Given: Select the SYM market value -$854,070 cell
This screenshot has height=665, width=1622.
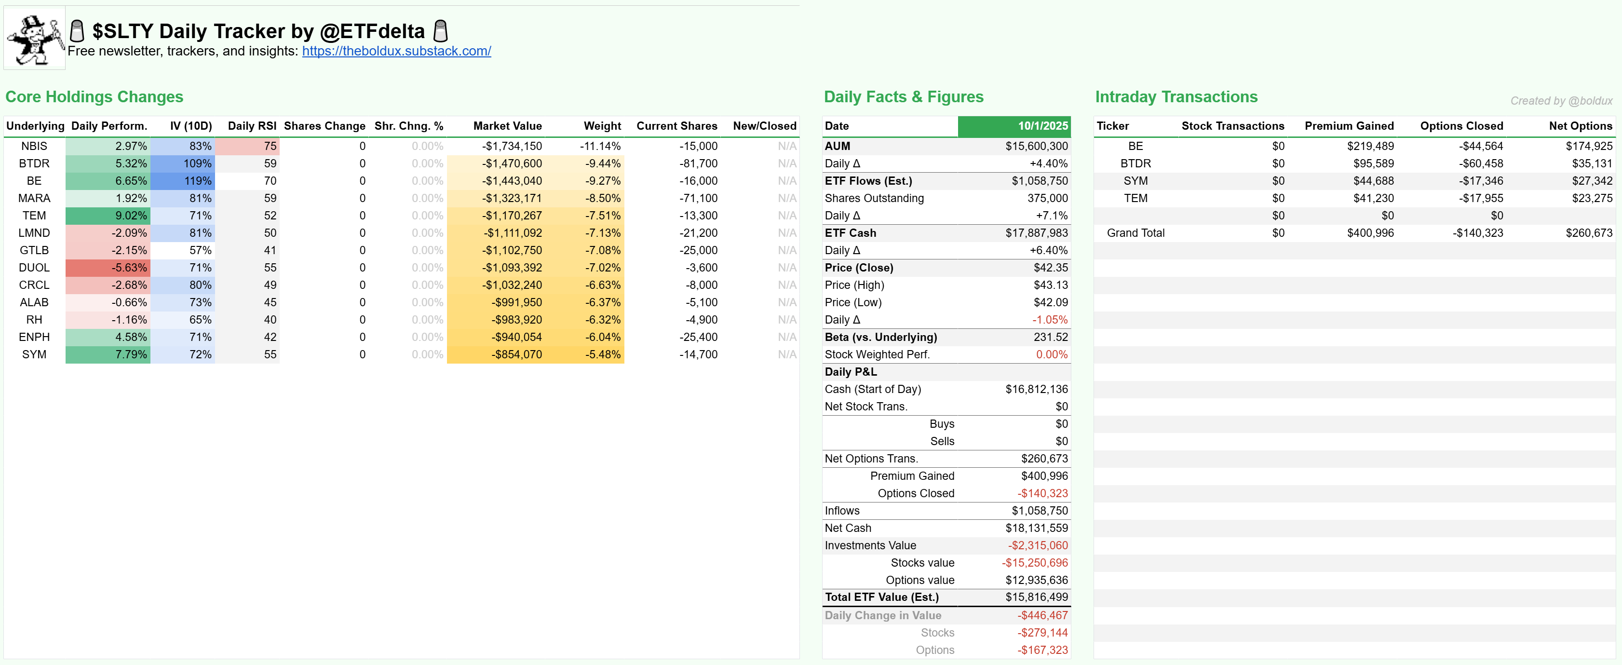Looking at the screenshot, I should [516, 354].
